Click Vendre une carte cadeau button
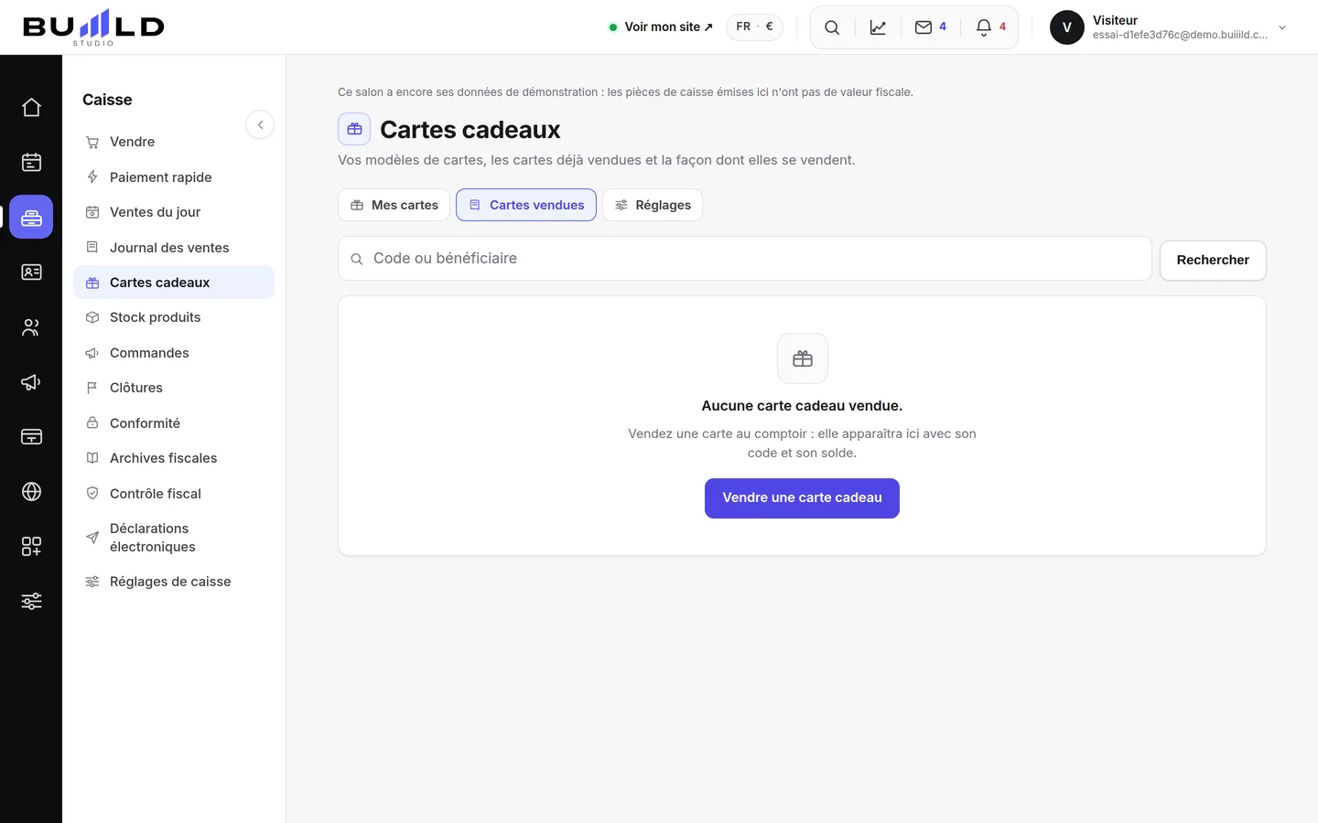The width and height of the screenshot is (1318, 823). tap(802, 498)
